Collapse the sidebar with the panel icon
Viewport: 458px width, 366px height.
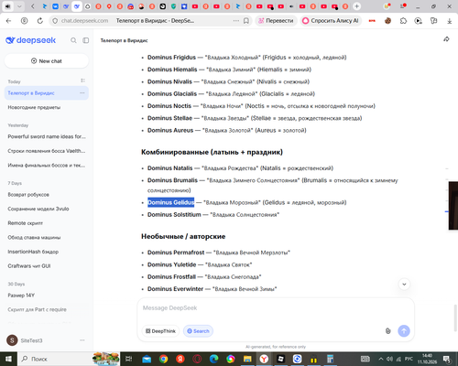click(x=86, y=40)
